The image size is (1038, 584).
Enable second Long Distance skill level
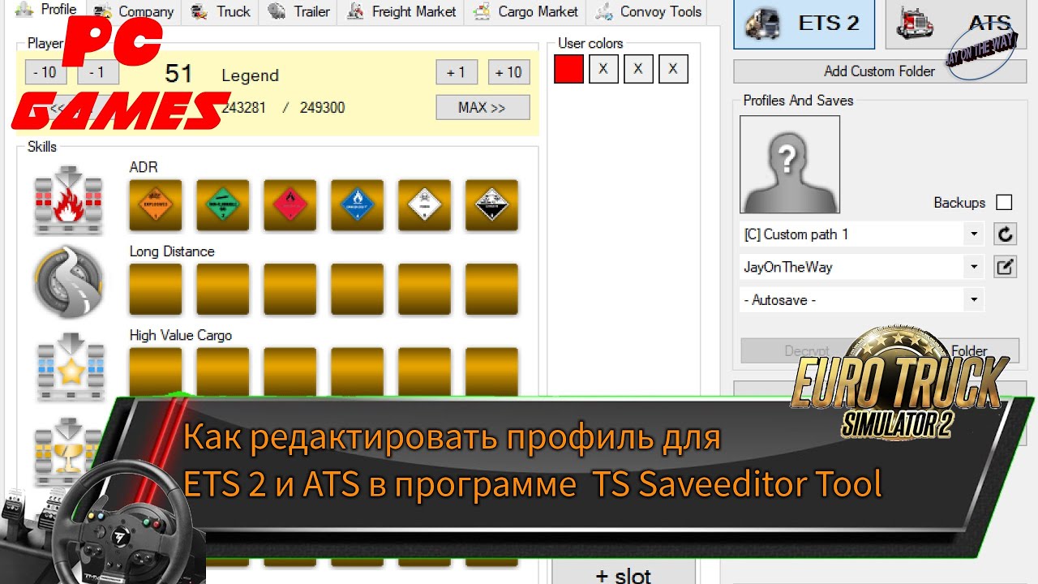[x=223, y=290]
